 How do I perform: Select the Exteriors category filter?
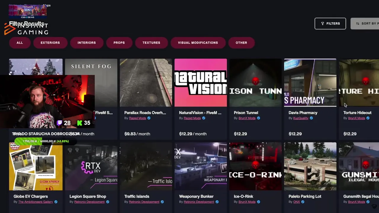point(50,43)
